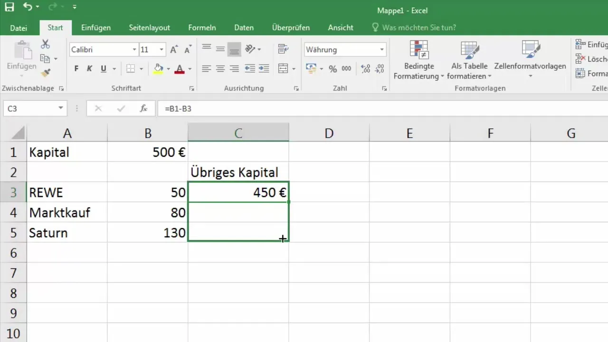This screenshot has width=608, height=342.
Task: Open the Schriftart dialog launcher
Action: (192, 89)
